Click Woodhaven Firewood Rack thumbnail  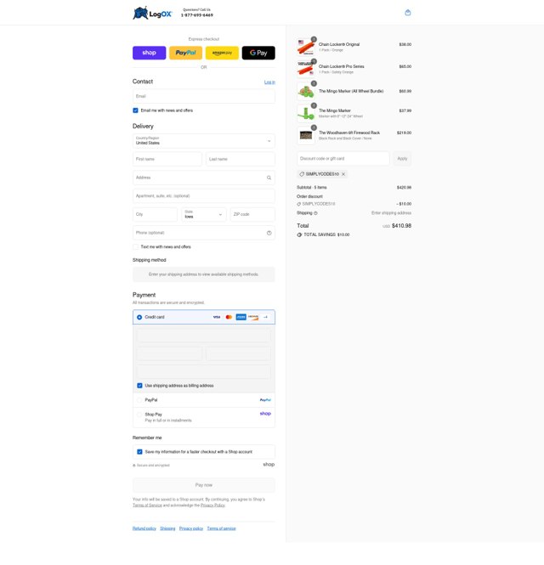[306, 135]
